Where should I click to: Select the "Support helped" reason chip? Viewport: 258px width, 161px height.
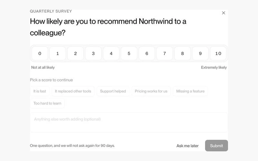tap(113, 91)
